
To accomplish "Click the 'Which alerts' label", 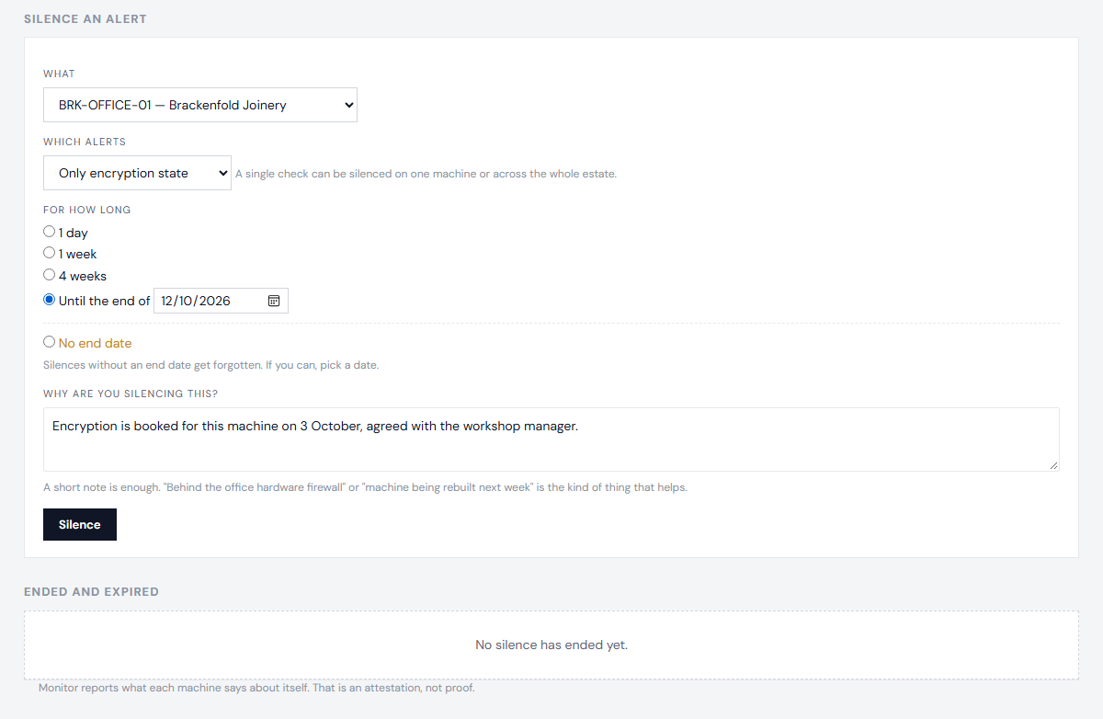I will click(85, 142).
